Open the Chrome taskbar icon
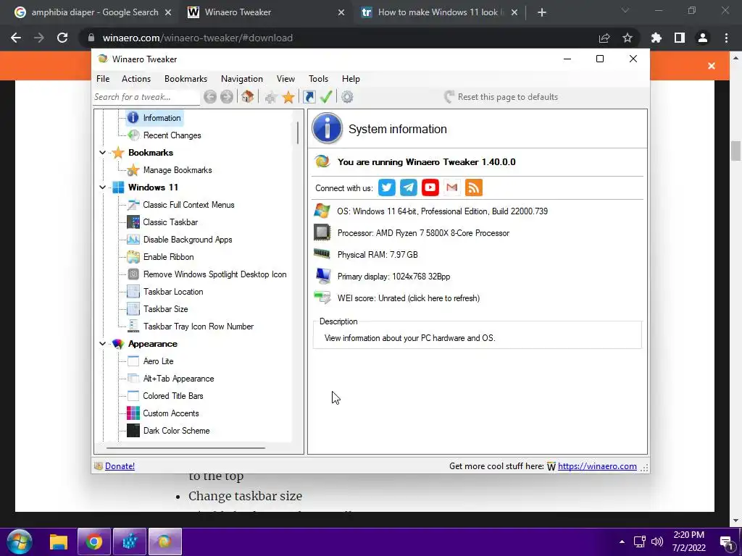Viewport: 742px width, 556px height. click(x=93, y=542)
